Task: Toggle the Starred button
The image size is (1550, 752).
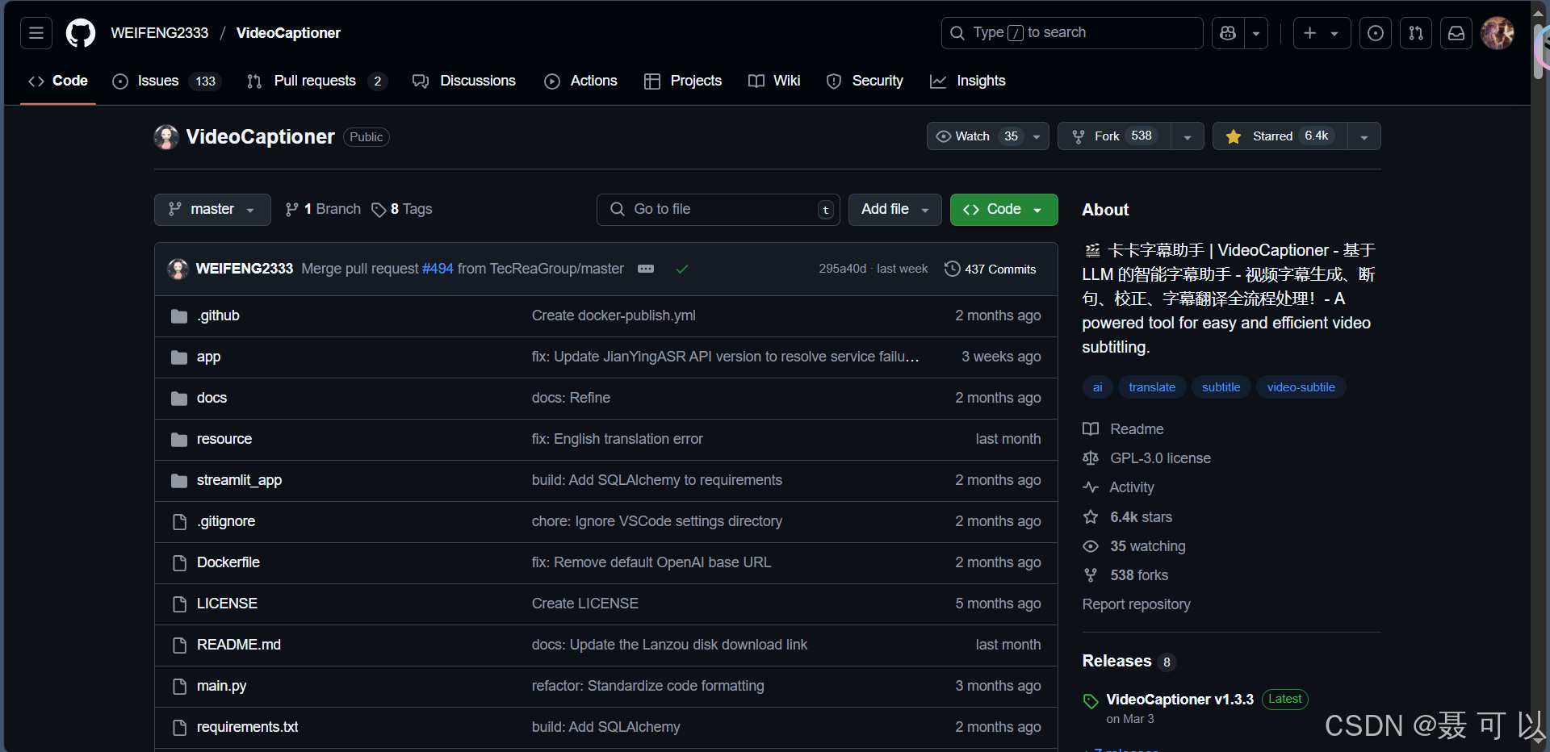Action: (x=1280, y=136)
